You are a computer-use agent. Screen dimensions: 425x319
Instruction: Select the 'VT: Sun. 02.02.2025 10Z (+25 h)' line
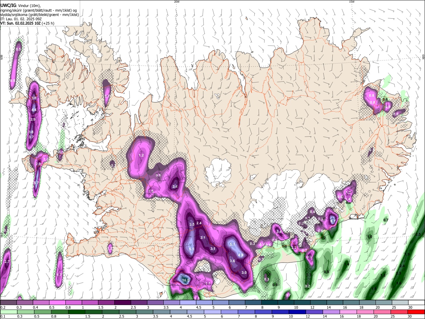click(x=27, y=23)
